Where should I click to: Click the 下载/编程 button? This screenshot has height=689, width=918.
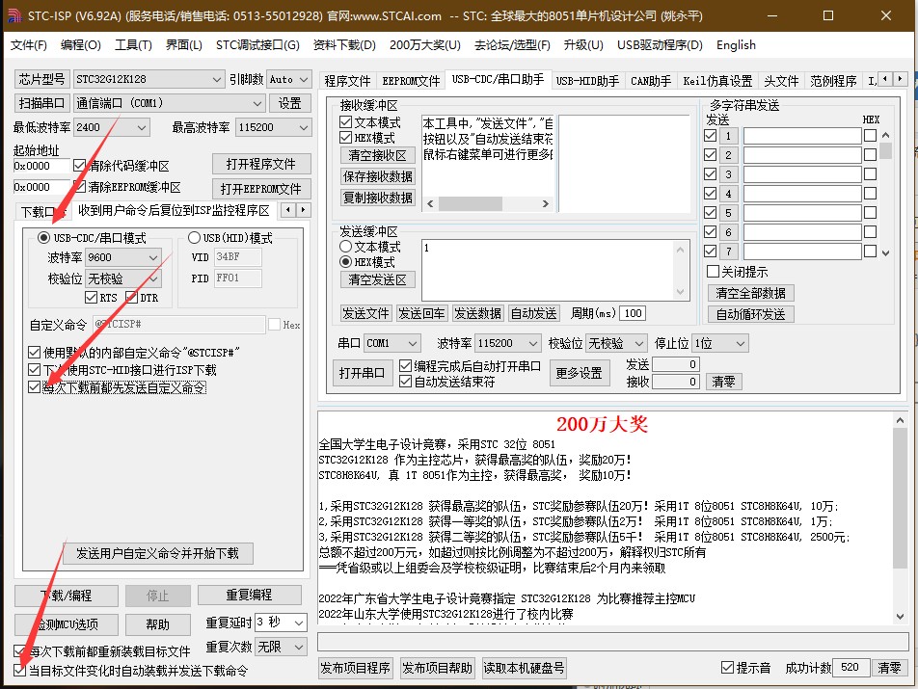point(67,596)
